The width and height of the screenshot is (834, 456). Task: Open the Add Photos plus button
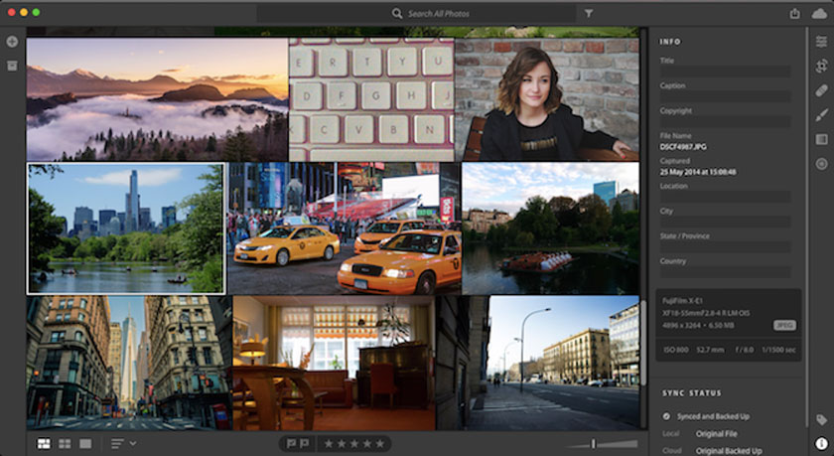coord(12,42)
